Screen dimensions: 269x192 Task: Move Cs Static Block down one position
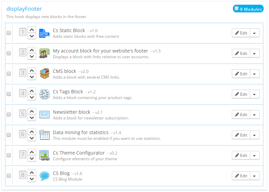click(x=32, y=36)
